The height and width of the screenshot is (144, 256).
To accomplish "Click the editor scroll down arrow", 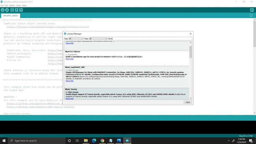I will point(255,113).
